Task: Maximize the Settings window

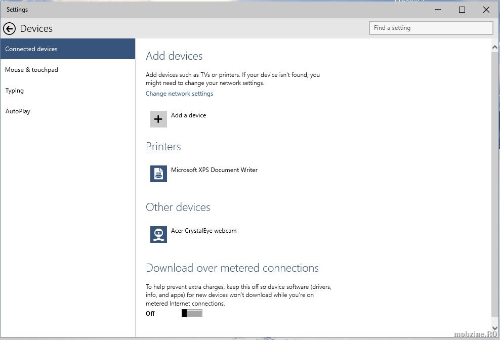Action: (462, 10)
